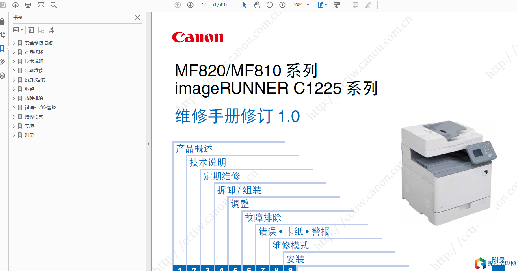This screenshot has height=271, width=517.
Task: Expand the 安全预防措施 bookmark
Action: (14, 43)
